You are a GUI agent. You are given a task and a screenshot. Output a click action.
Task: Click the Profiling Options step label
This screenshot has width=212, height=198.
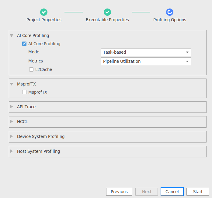(x=170, y=20)
